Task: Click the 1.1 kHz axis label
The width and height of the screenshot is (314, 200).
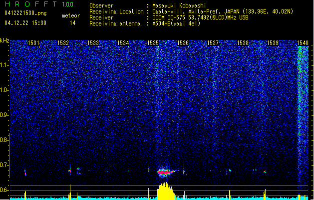Action: pos(3,65)
